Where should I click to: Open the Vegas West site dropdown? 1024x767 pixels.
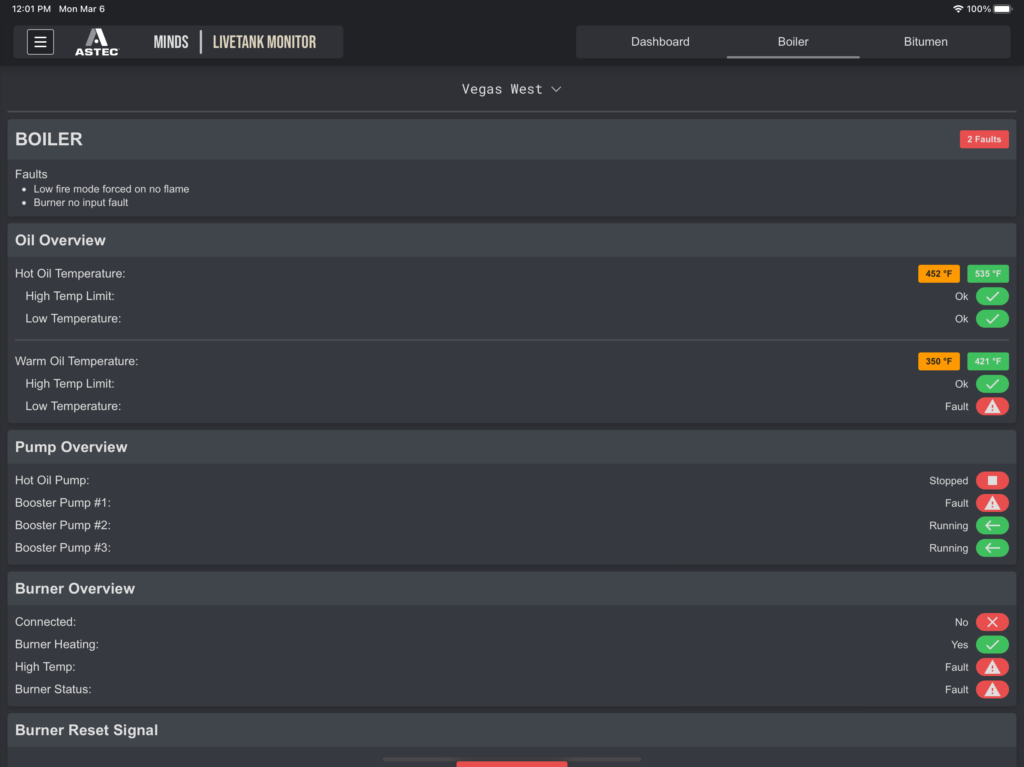coord(512,89)
